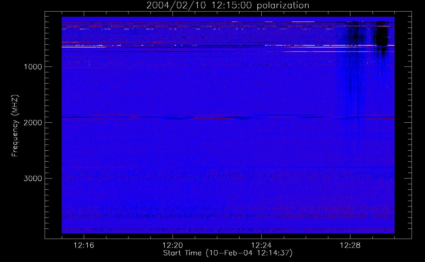Viewport: 425px width, 262px height.
Task: Click the '12:28' time tick label
Action: pyautogui.click(x=350, y=245)
